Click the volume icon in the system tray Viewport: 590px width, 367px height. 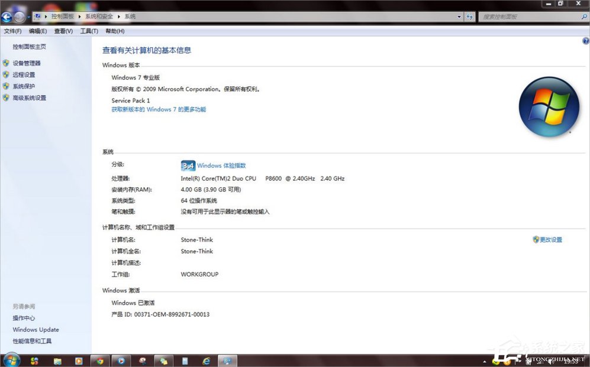[x=550, y=361]
